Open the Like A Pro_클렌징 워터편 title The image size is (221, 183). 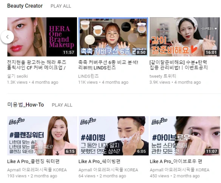pyautogui.click(x=33, y=162)
